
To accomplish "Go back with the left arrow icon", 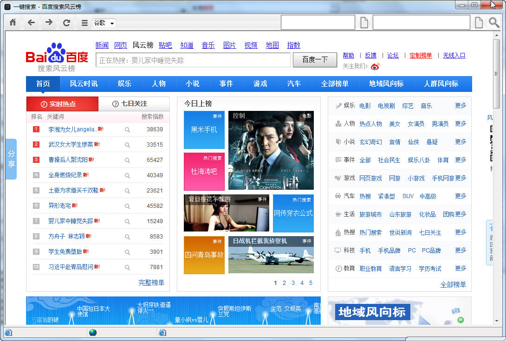I will click(31, 23).
